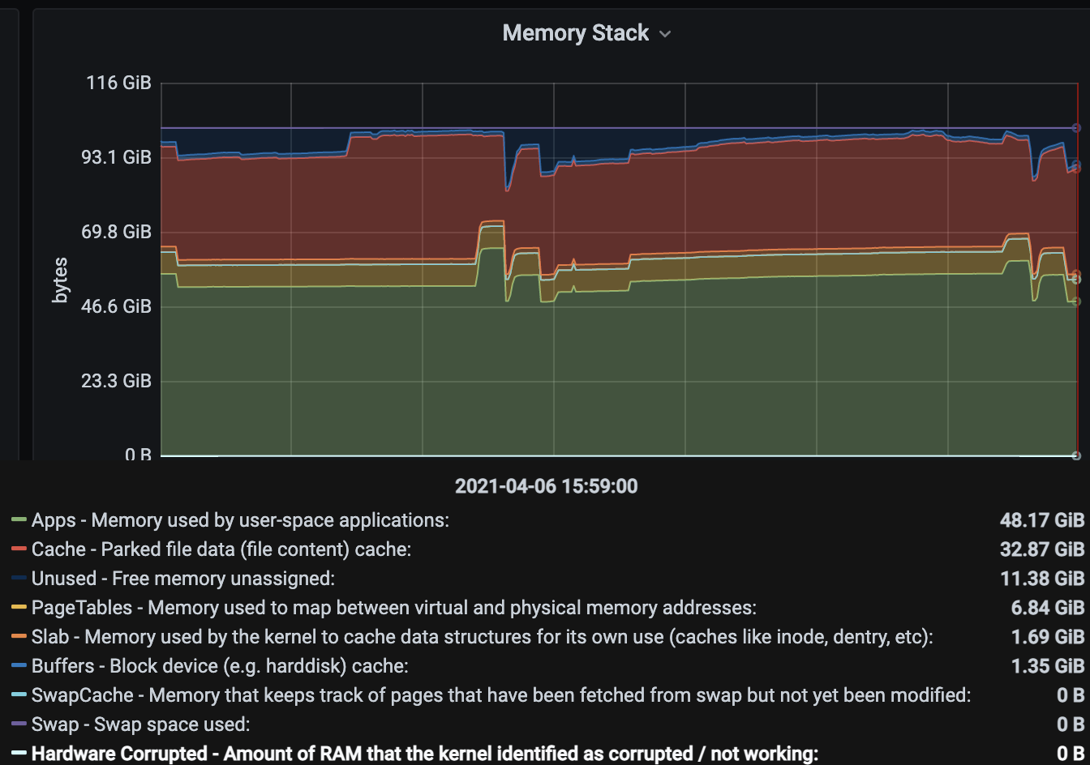Screen dimensions: 1090x765
Task: Open color picker for PageTables yellow swatch
Action: [x=19, y=608]
